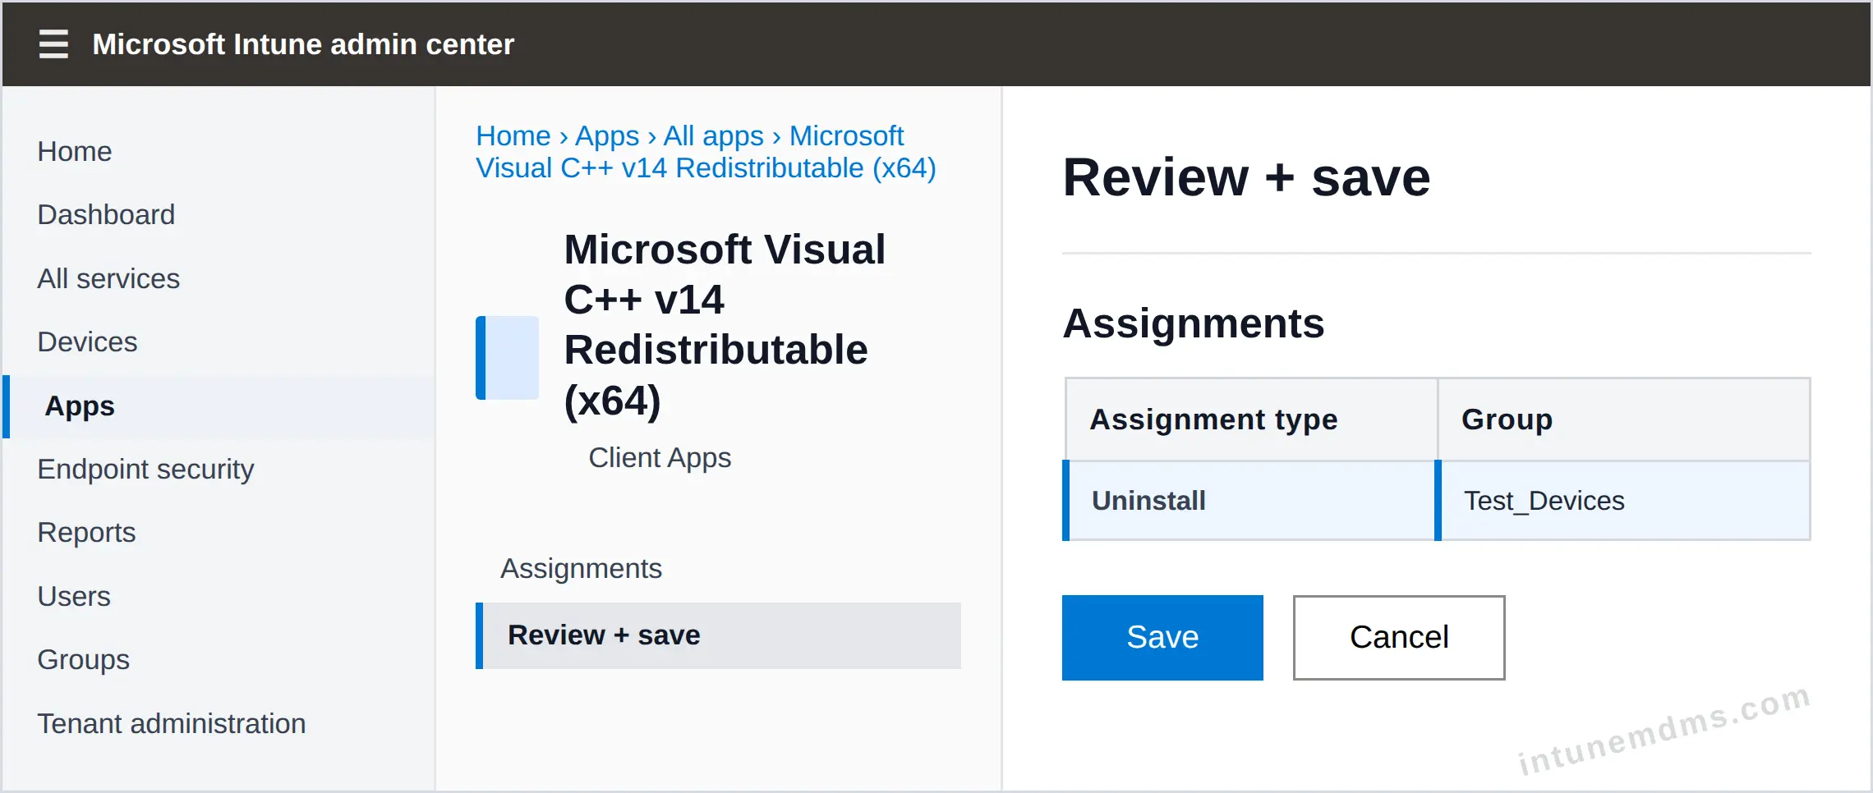Click the Review + save page heading
1873x793 pixels.
point(1246,177)
